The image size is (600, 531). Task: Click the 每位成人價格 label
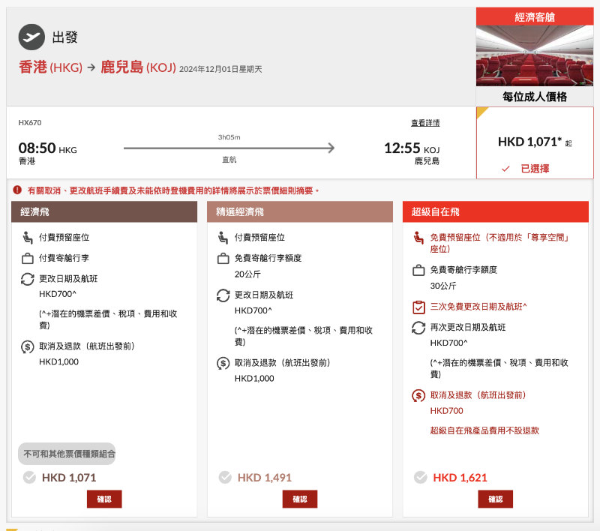coord(535,97)
